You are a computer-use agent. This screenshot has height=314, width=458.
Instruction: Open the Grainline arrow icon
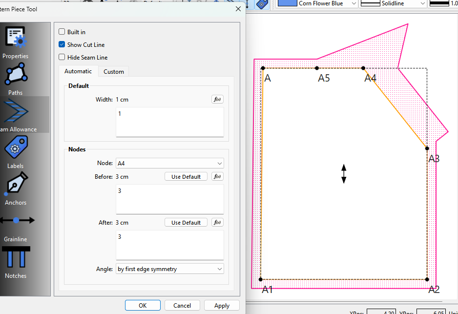[x=17, y=220]
